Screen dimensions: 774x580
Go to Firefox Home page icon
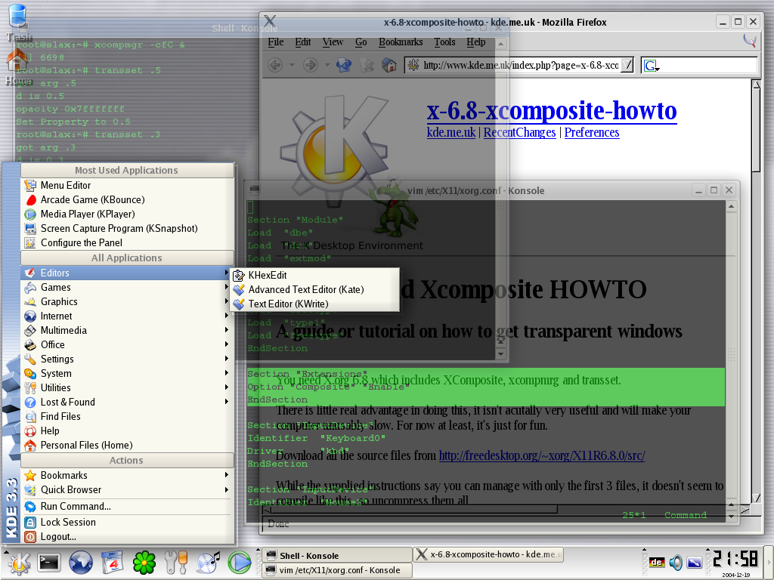coord(389,65)
